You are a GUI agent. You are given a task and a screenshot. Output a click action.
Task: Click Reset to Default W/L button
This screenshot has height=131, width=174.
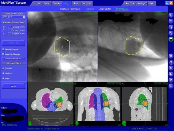(13, 59)
